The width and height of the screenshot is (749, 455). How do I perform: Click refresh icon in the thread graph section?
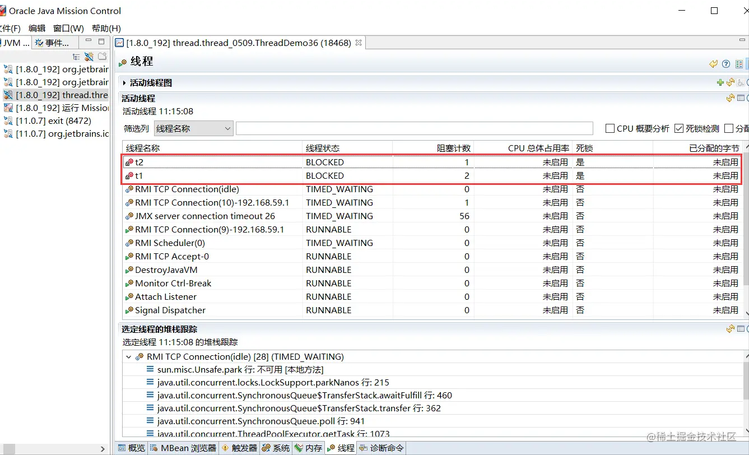(731, 82)
